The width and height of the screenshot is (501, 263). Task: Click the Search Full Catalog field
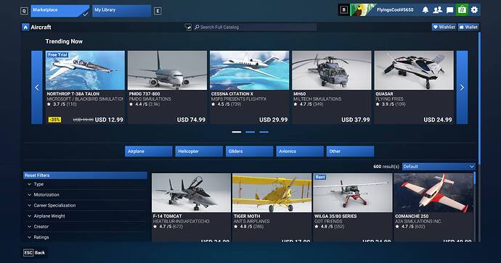pos(255,27)
